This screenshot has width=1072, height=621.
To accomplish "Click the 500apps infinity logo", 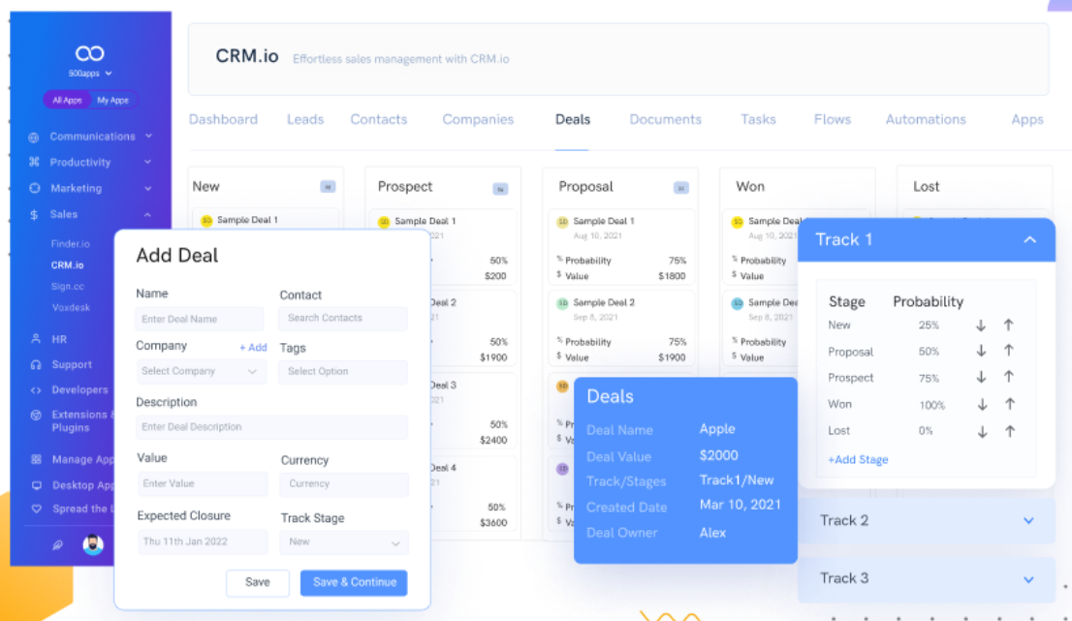I will (x=89, y=53).
